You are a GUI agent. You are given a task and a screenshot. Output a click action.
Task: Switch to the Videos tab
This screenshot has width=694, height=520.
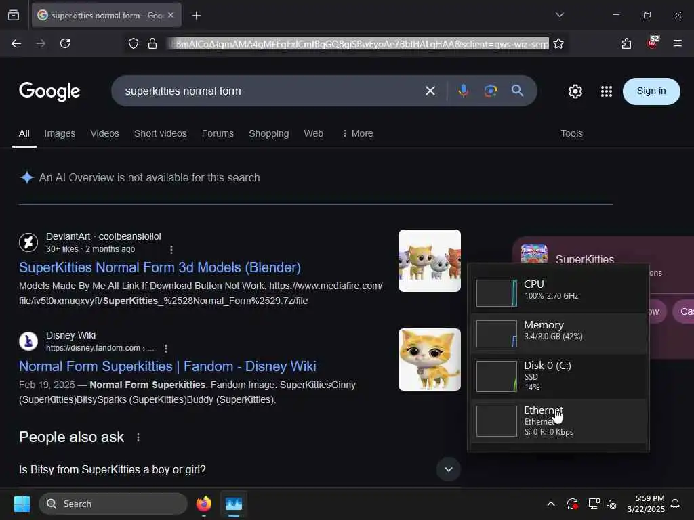point(104,133)
